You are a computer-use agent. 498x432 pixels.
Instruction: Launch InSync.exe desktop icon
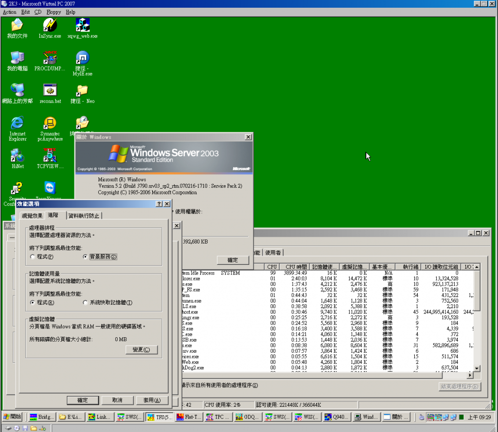[50, 29]
